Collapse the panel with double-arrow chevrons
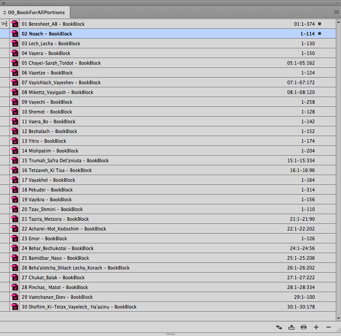This screenshot has width=341, height=336. 337,3
